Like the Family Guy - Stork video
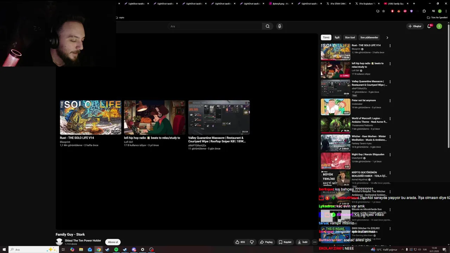 coord(240,242)
